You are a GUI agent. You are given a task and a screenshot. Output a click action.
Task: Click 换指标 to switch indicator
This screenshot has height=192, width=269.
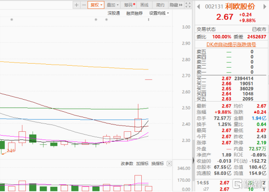(157, 163)
